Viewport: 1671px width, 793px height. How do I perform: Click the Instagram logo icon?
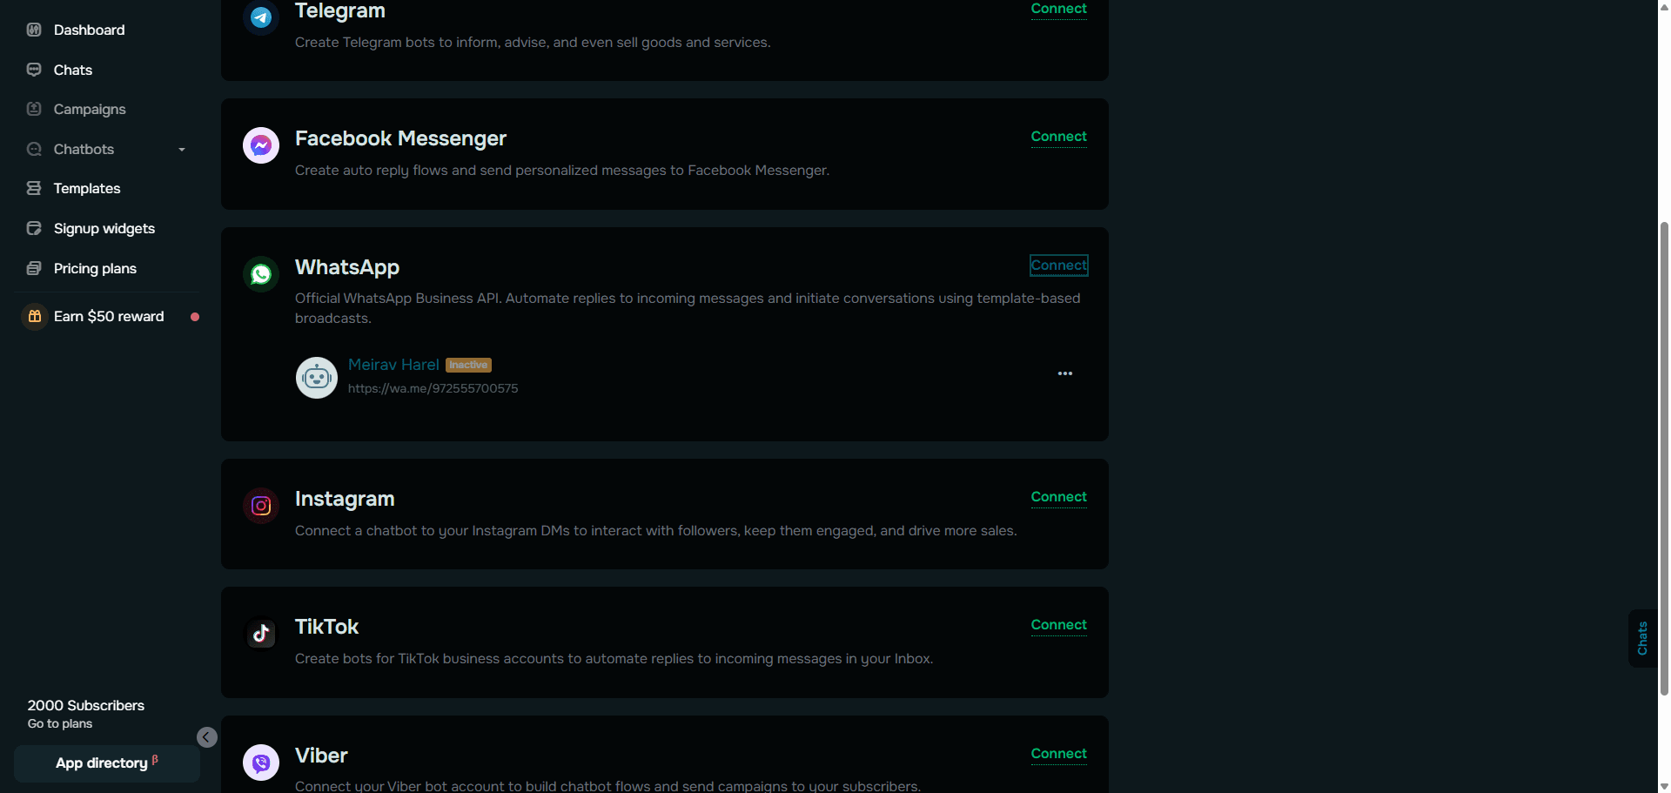point(261,506)
